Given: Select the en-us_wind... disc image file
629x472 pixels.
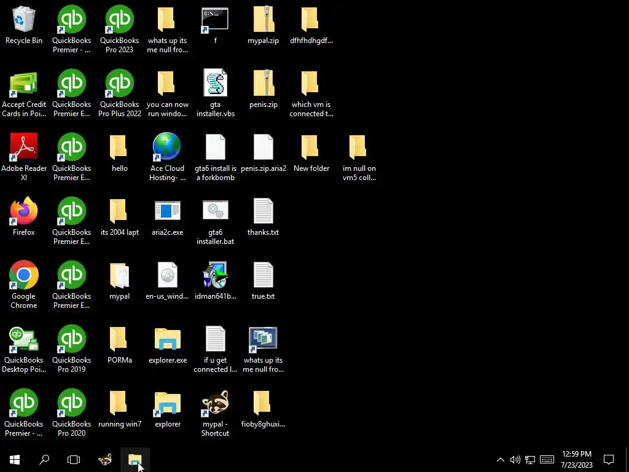Looking at the screenshot, I should pyautogui.click(x=167, y=280).
